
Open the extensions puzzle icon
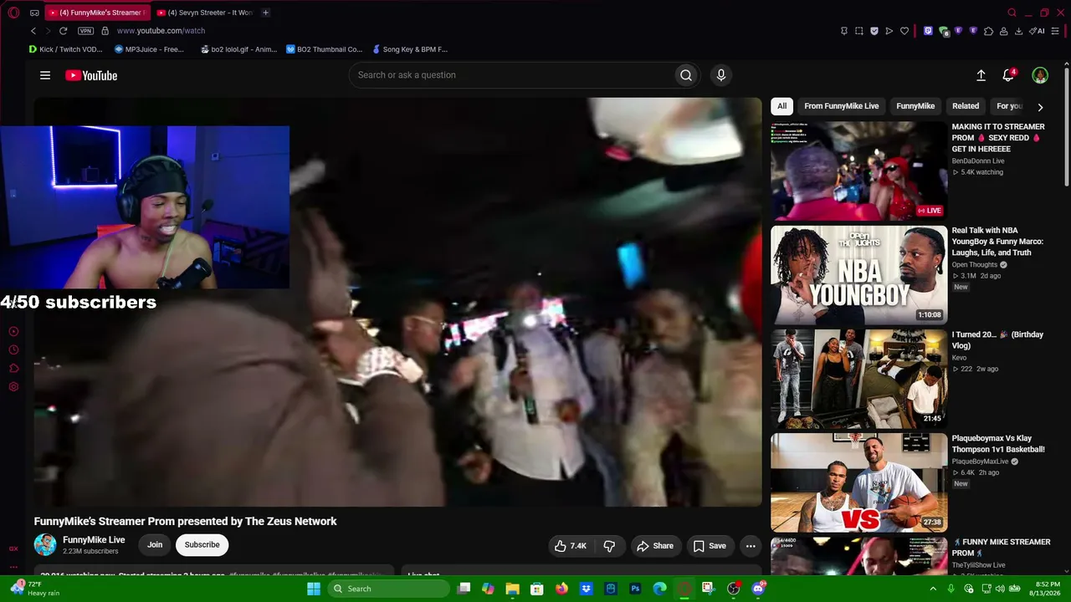[x=988, y=31]
